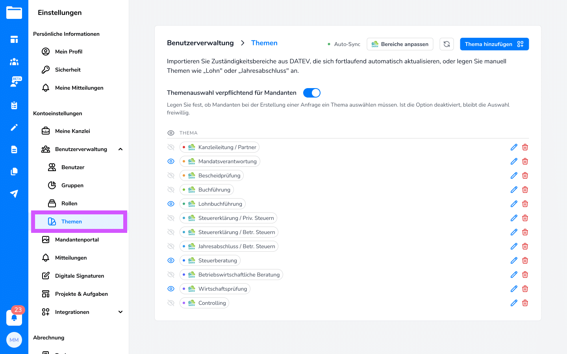
Task: Go to Digitale Signaturen settings
Action: pos(79,276)
